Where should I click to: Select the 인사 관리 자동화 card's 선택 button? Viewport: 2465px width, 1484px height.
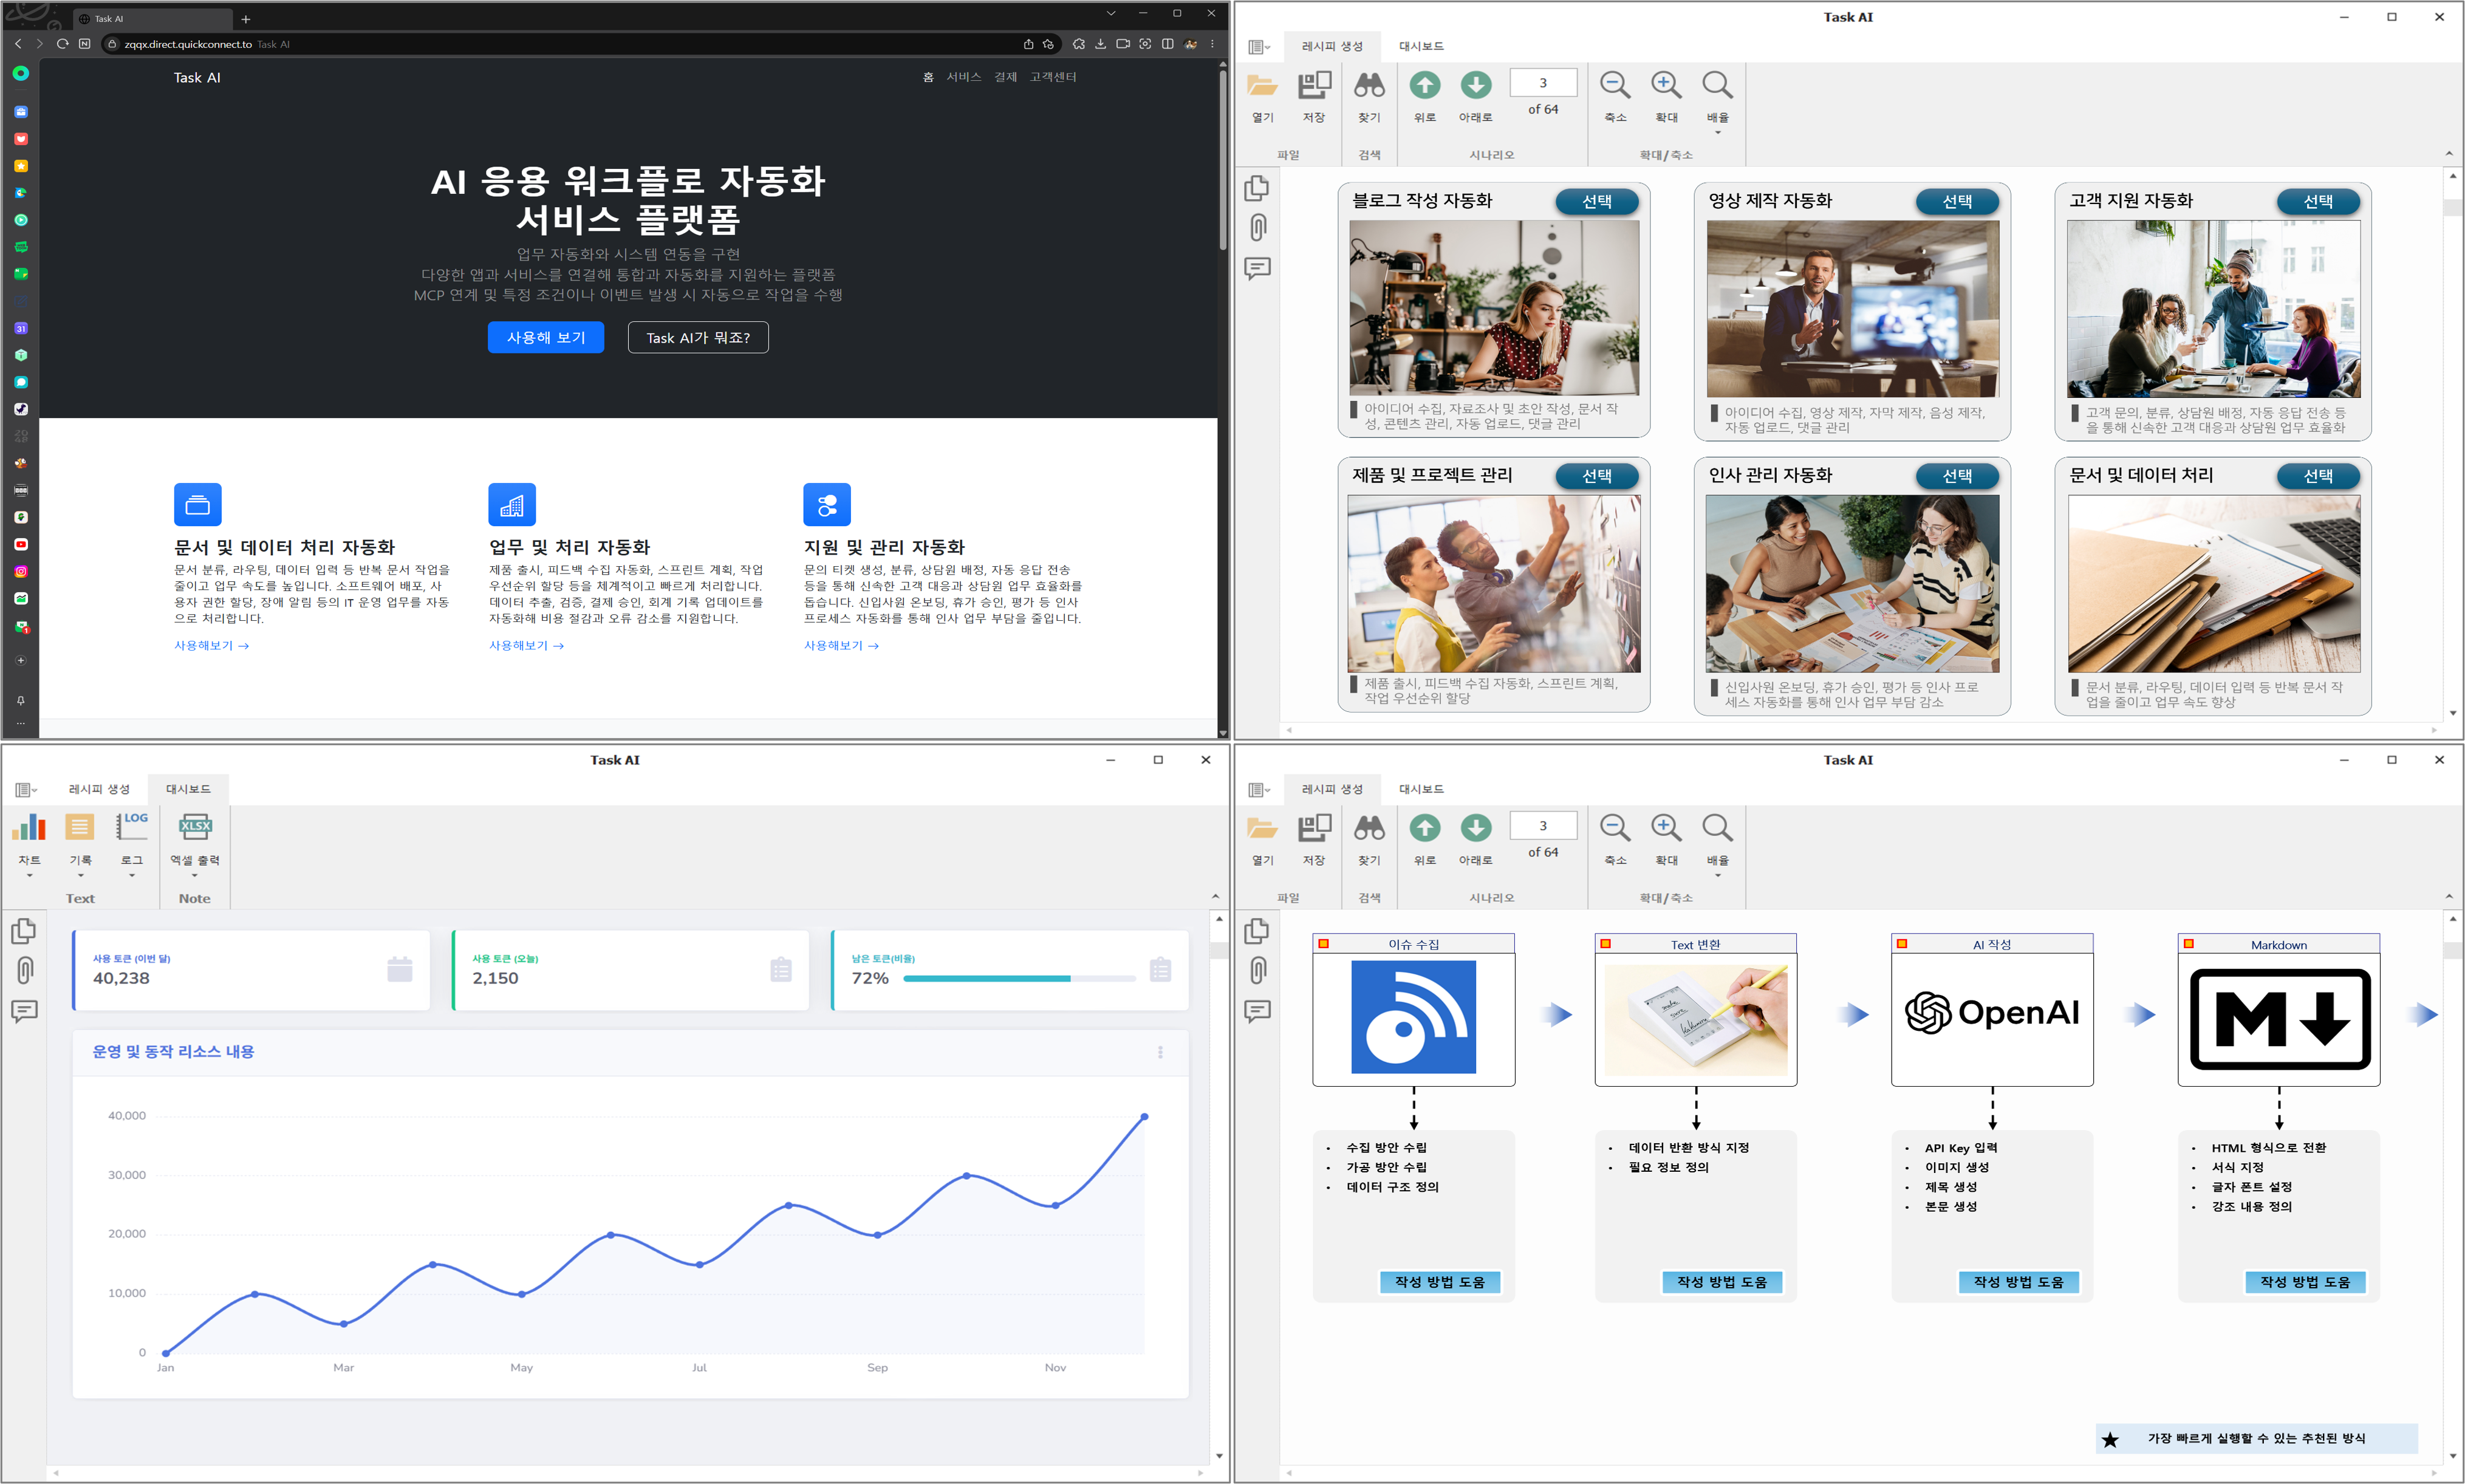(x=1957, y=476)
